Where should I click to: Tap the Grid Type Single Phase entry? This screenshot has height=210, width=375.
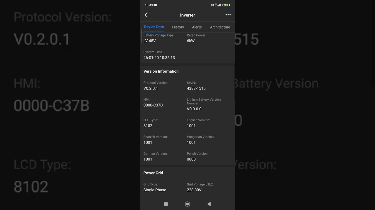click(x=155, y=190)
